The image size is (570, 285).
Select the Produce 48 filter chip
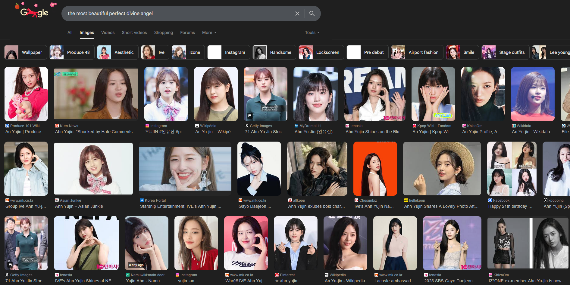72,52
